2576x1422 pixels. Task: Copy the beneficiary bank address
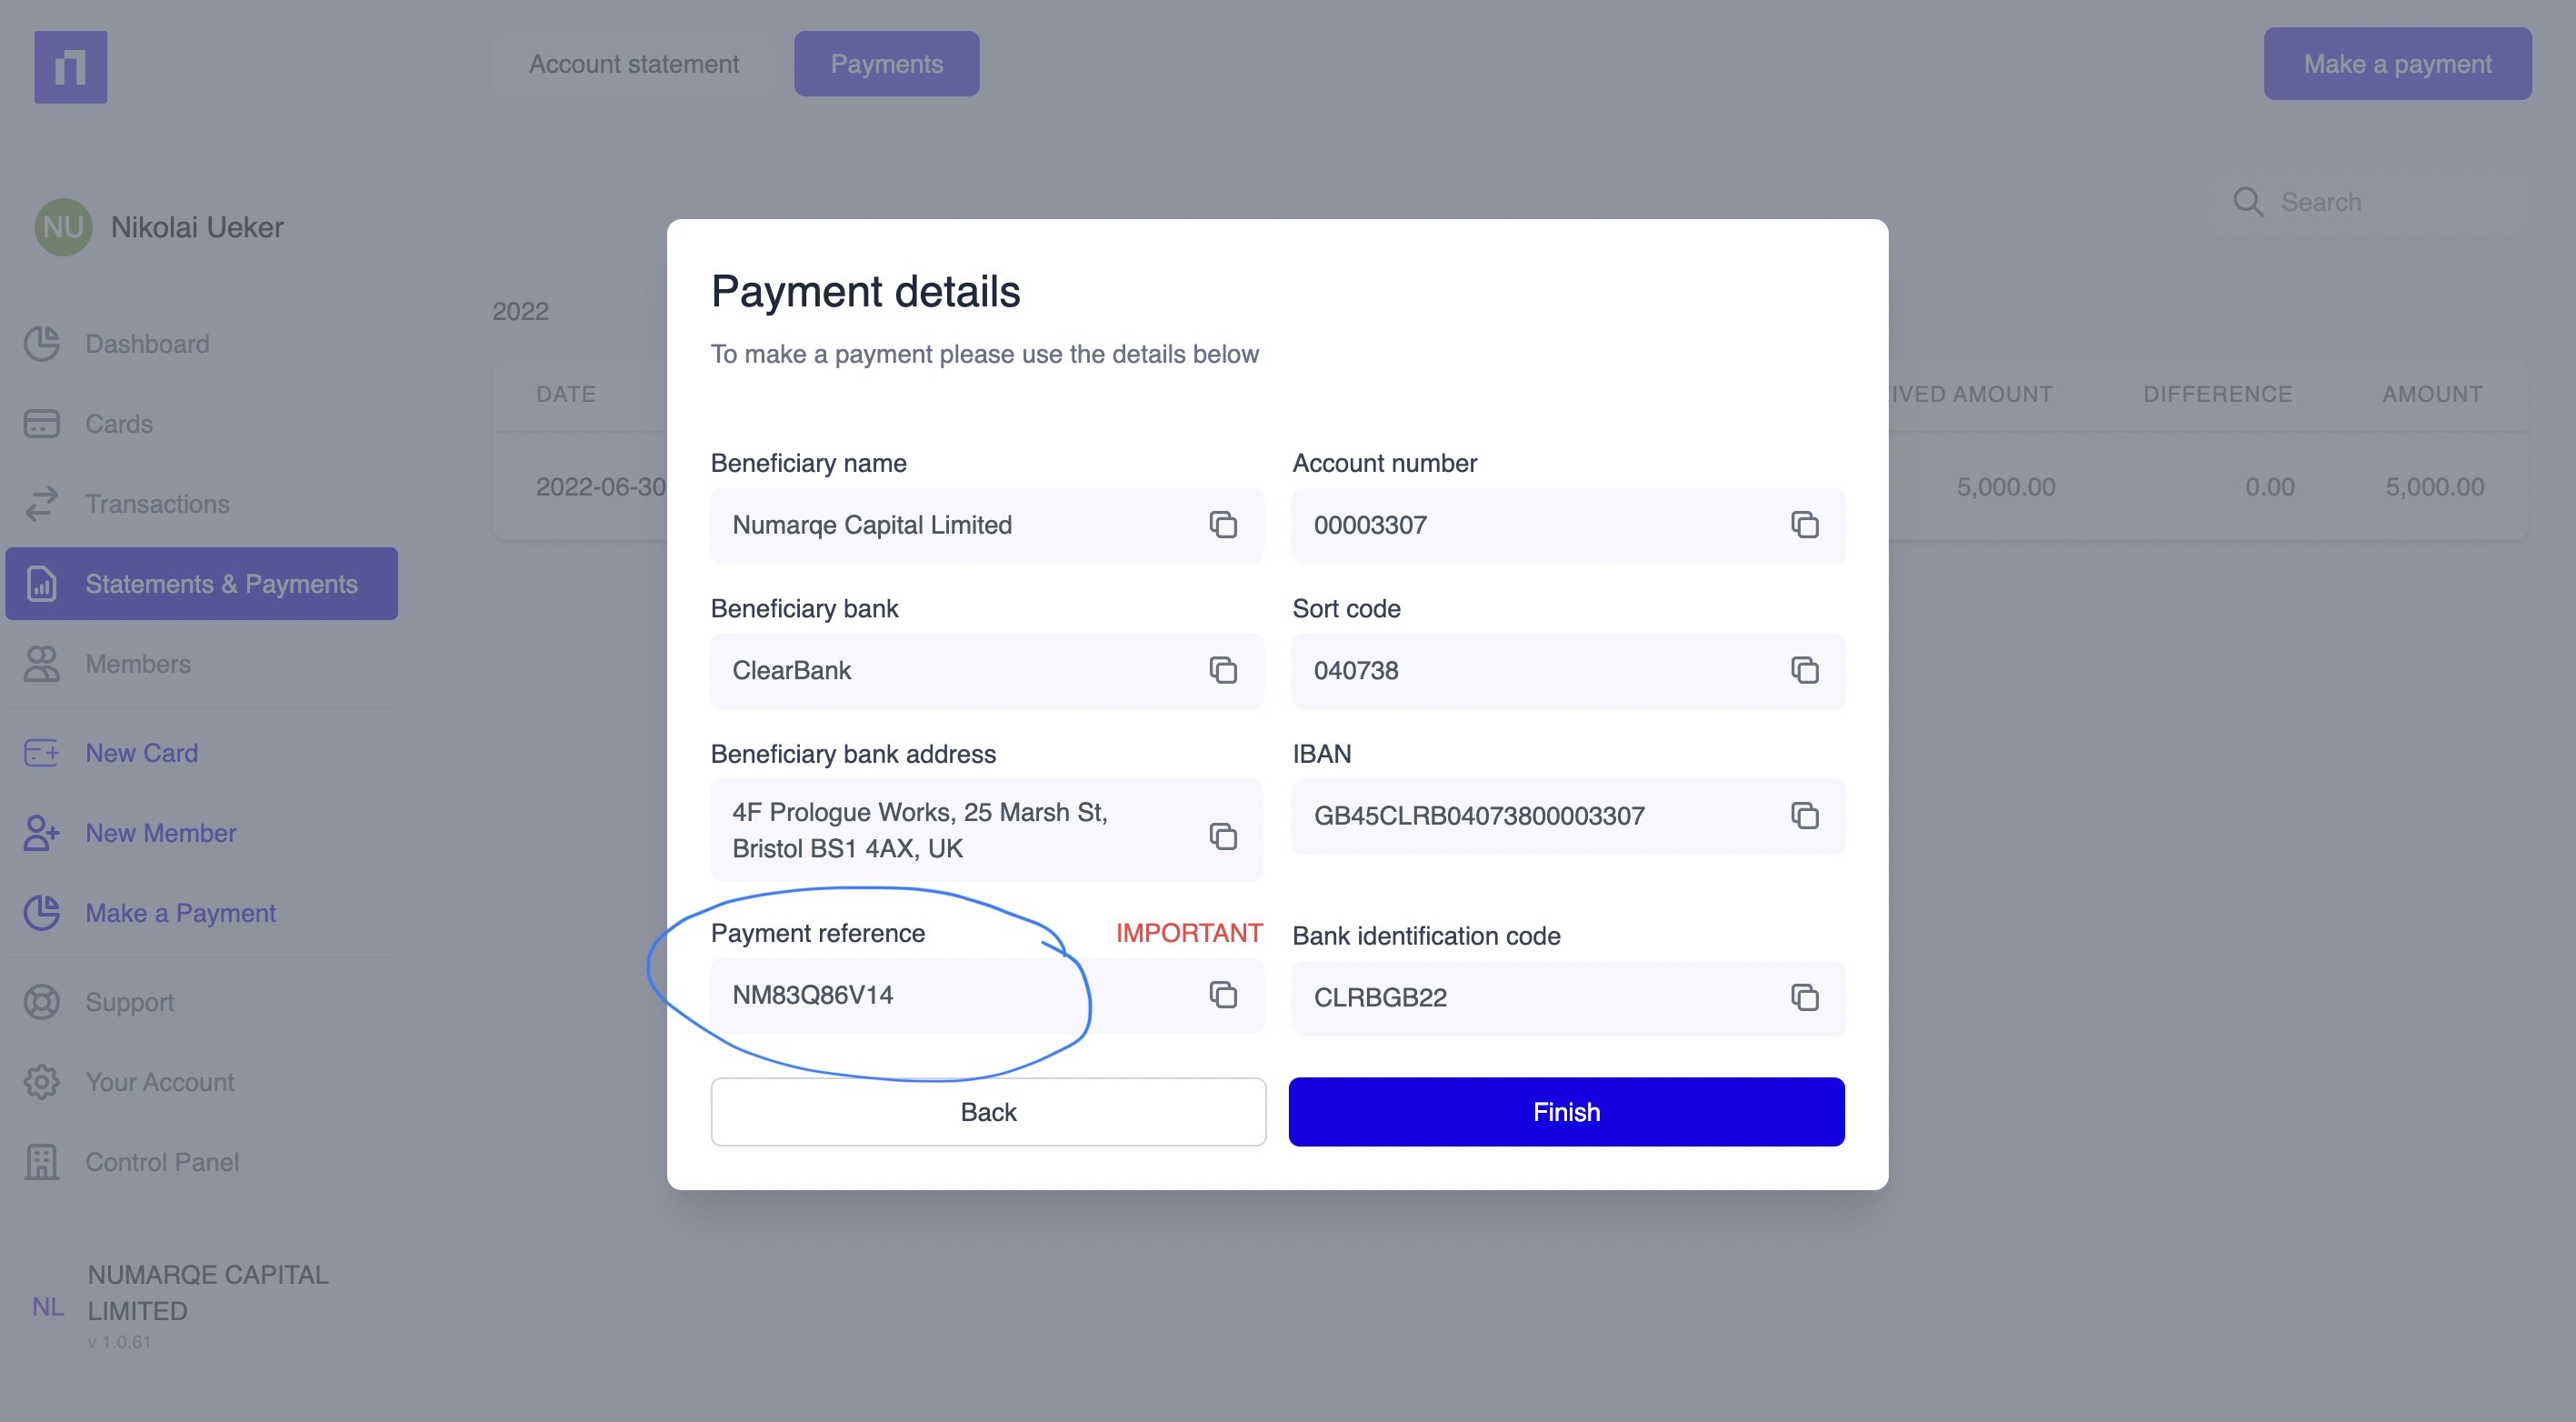(1222, 835)
